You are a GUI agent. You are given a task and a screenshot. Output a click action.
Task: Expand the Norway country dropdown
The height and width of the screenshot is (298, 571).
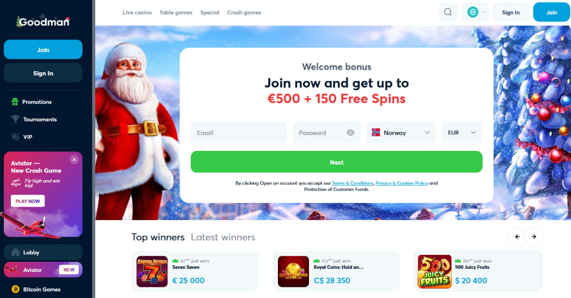(x=401, y=133)
